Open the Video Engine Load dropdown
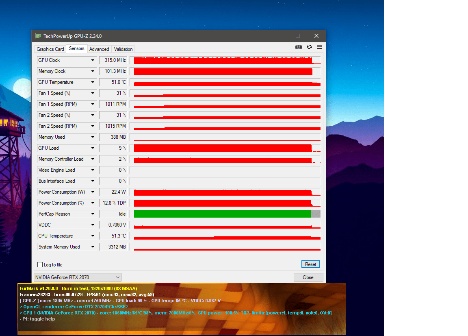Image resolution: width=468 pixels, height=336 pixels. pyautogui.click(x=93, y=170)
